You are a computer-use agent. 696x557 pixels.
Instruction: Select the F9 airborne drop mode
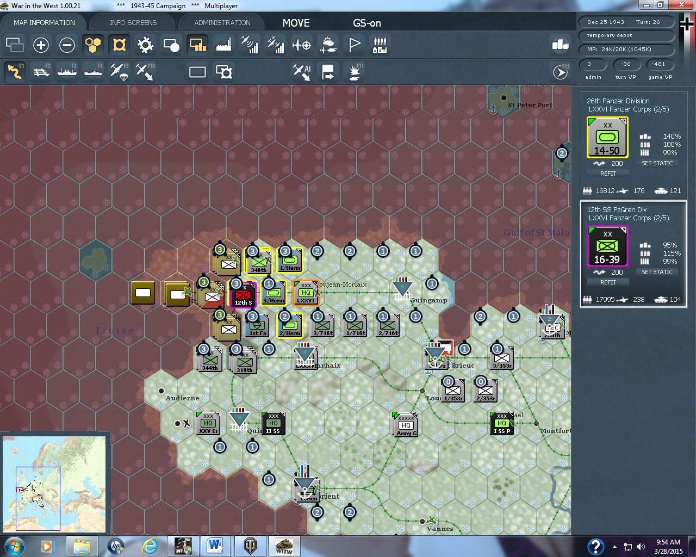click(119, 71)
